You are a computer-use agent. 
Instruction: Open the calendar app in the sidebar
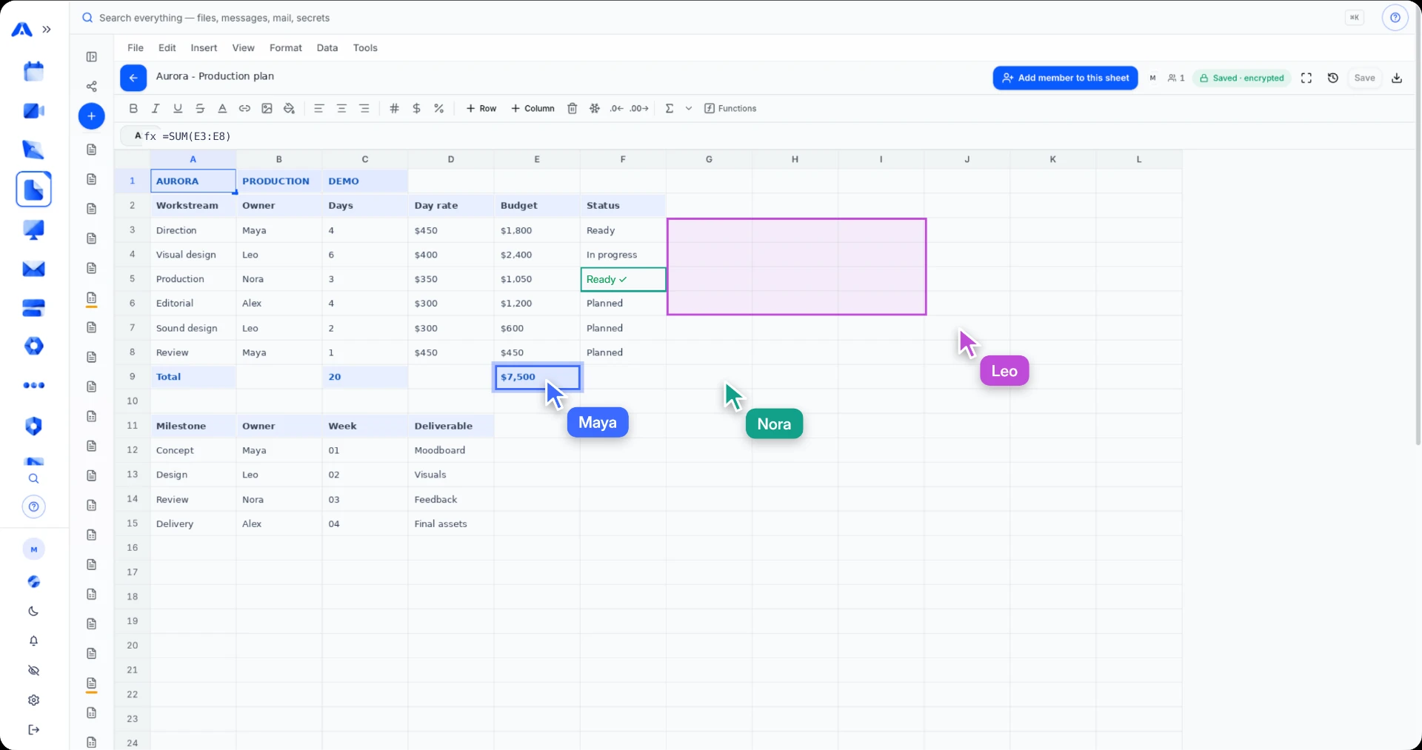point(33,72)
